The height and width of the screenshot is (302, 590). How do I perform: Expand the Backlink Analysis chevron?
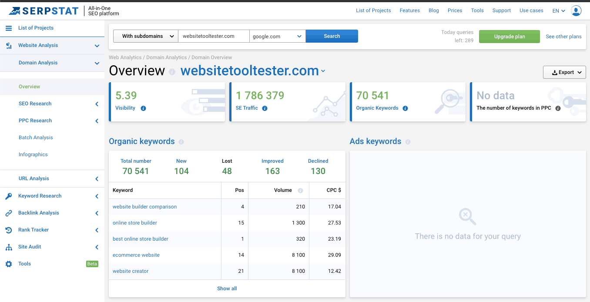coord(97,213)
